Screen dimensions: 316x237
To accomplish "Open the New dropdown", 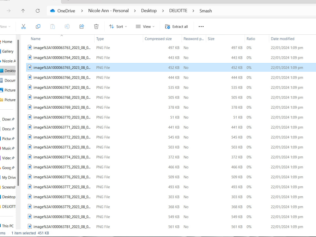I will coord(5,27).
